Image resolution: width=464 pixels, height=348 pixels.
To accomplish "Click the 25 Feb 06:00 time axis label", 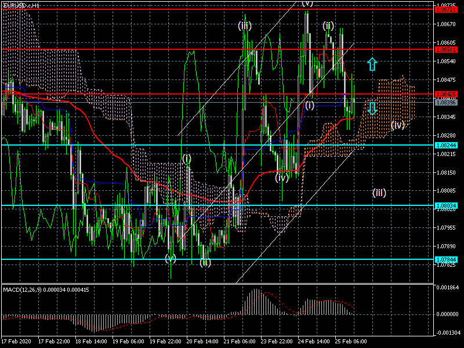I will coord(350,342).
